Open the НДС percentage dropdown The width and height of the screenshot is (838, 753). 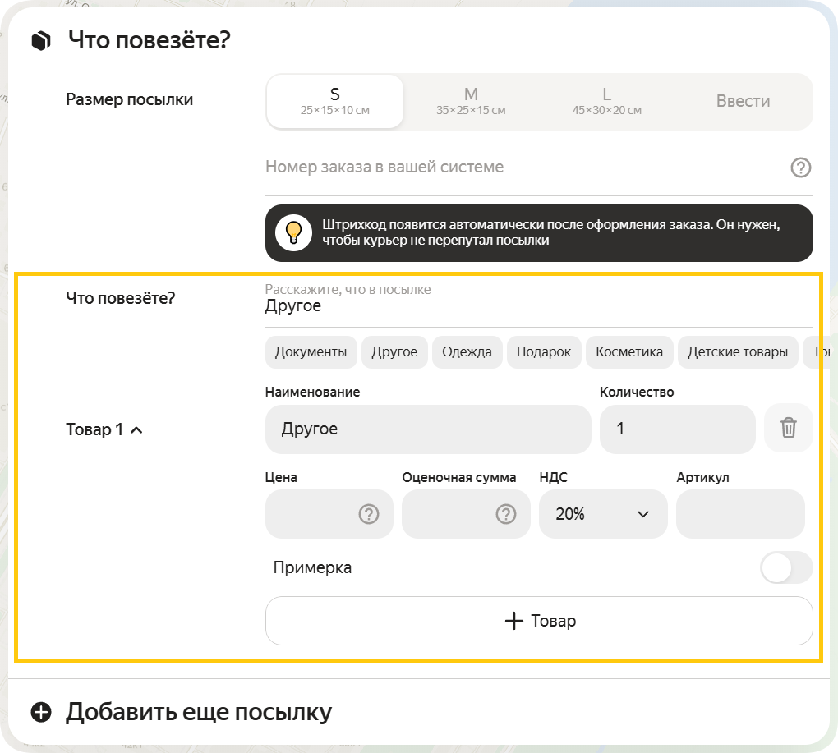(x=603, y=514)
